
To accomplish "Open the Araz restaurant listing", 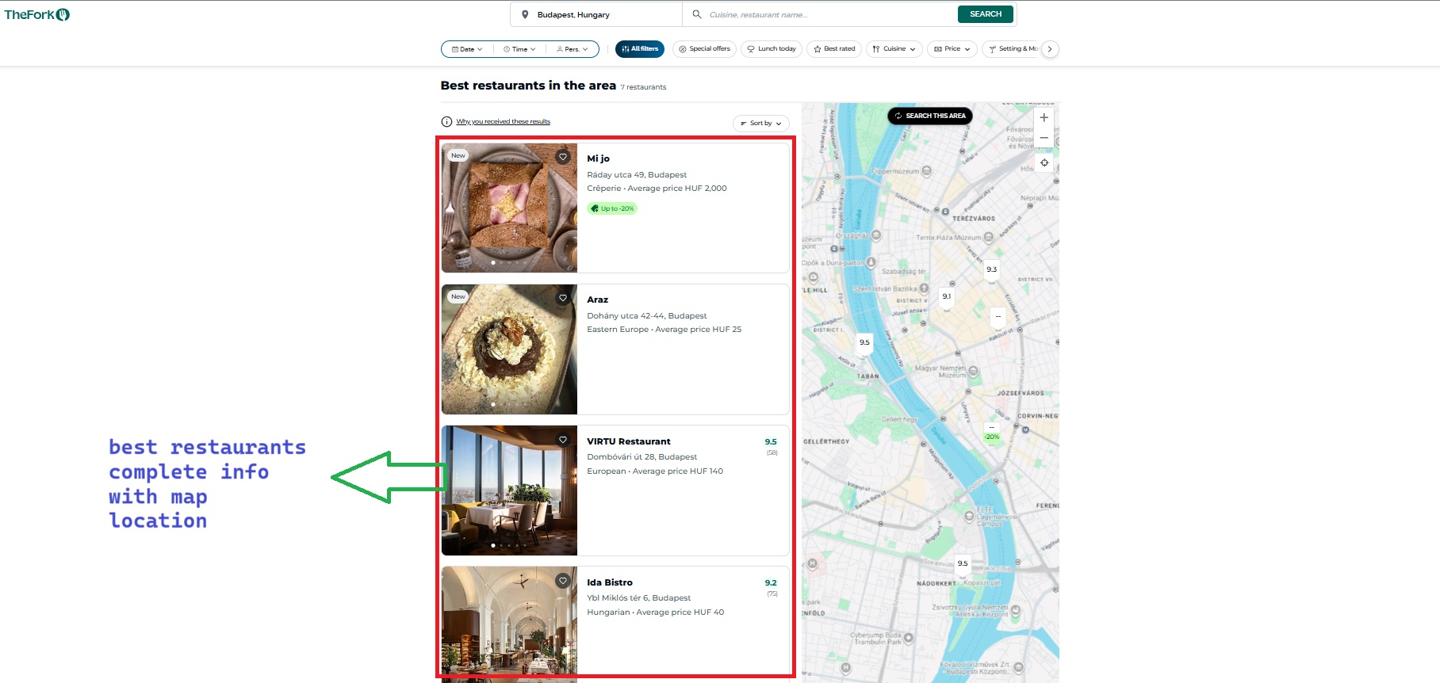I will pos(597,300).
